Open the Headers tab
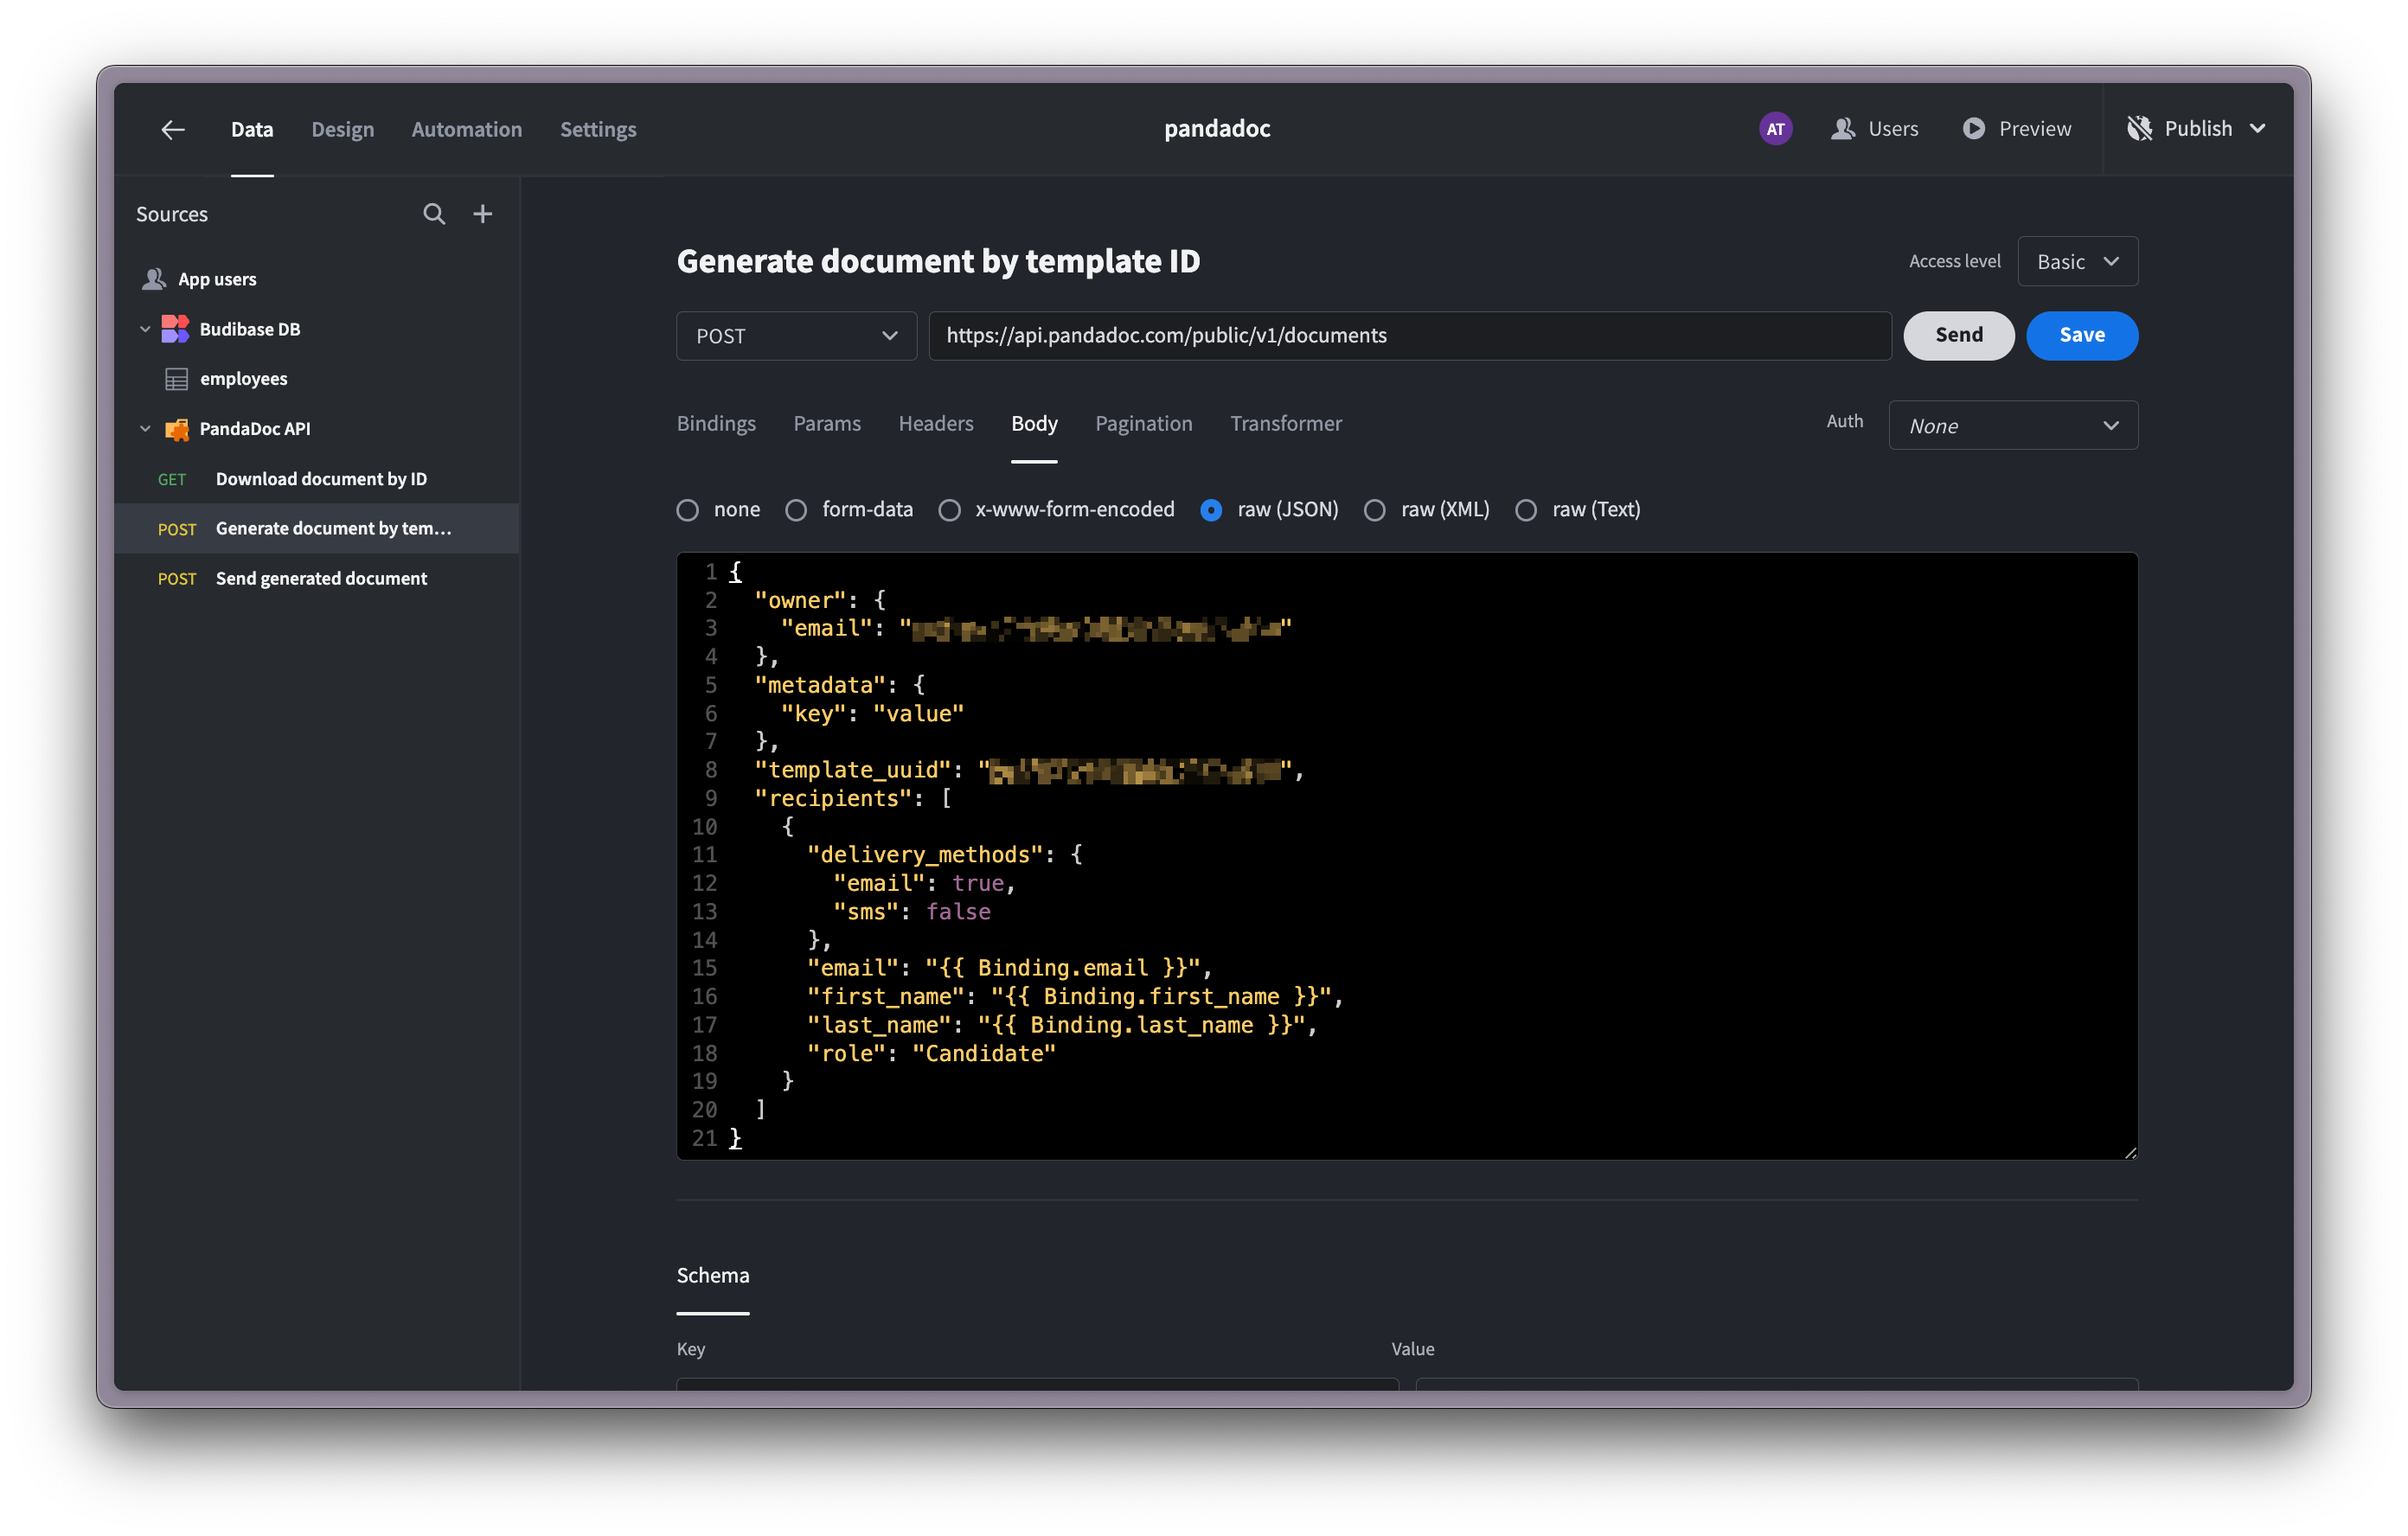The image size is (2408, 1536). [x=936, y=424]
